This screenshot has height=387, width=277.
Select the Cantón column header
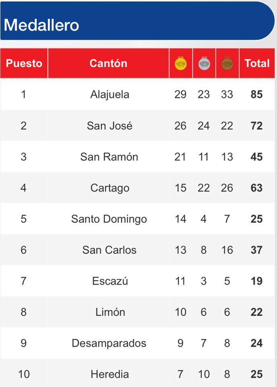(x=108, y=63)
